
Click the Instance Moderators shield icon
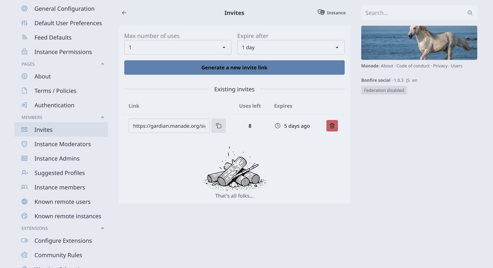point(24,144)
